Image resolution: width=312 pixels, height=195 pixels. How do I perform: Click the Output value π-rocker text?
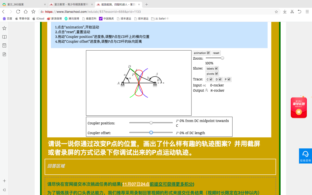tap(217, 90)
